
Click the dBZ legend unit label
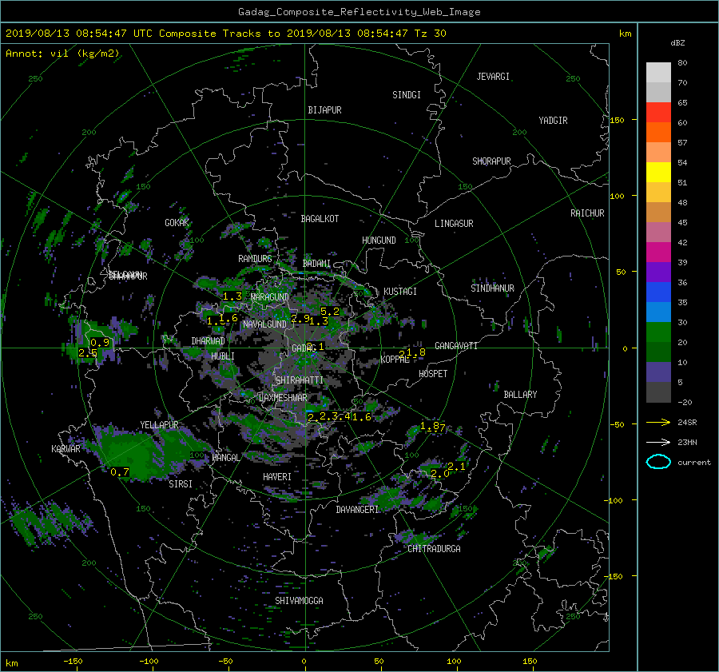677,43
